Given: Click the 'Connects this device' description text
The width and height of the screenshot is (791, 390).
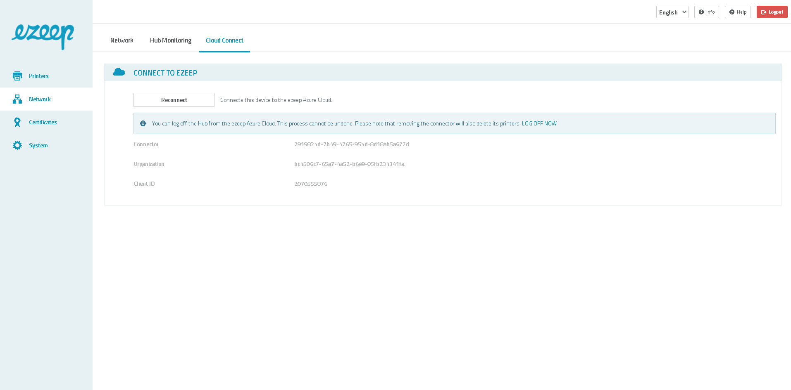Looking at the screenshot, I should click(276, 100).
